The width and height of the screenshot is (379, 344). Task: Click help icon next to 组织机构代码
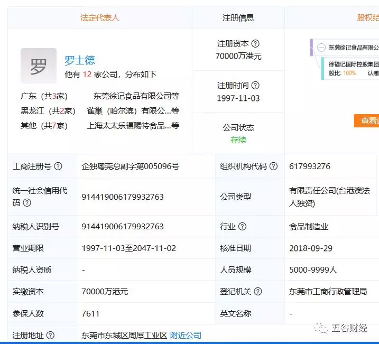[x=273, y=166]
